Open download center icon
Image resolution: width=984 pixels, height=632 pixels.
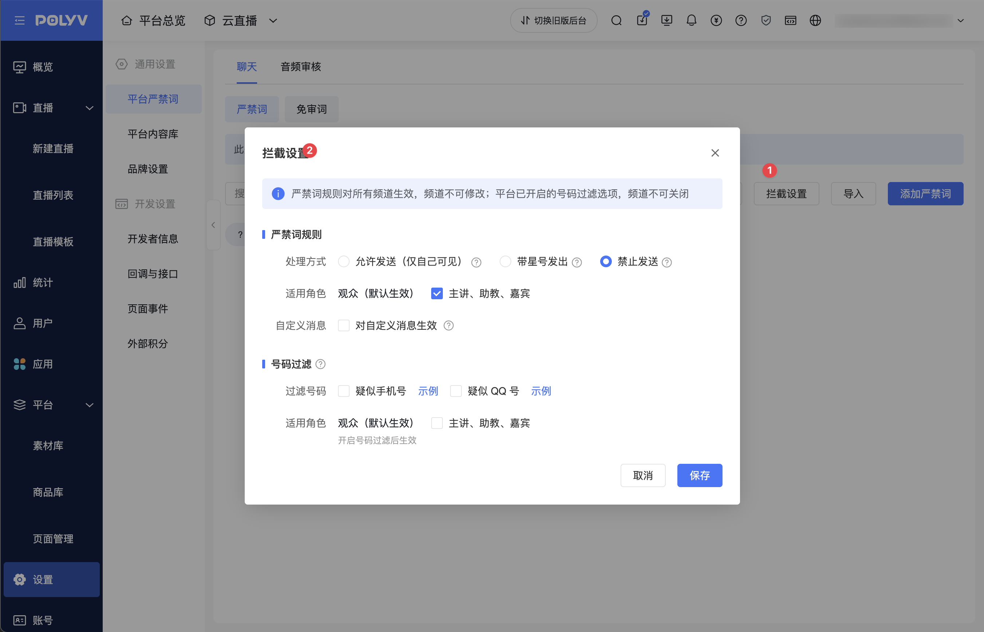[x=667, y=20]
